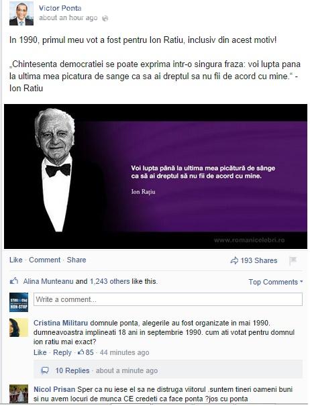
Task: Click the flag icon to report post
Action: click(x=293, y=260)
